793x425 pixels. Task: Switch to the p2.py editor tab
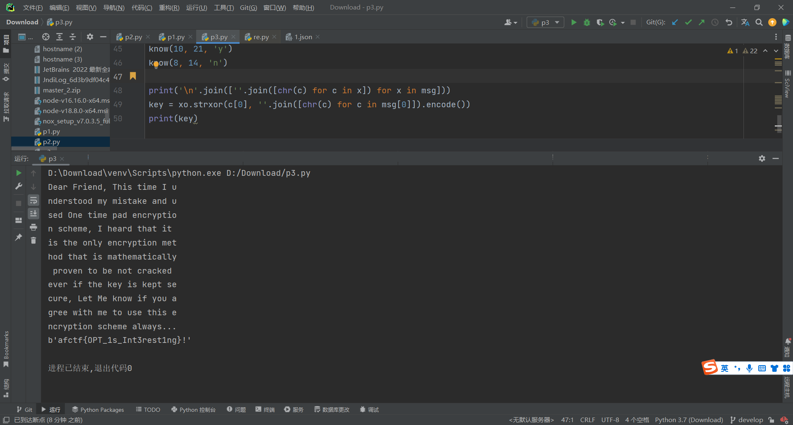(133, 37)
